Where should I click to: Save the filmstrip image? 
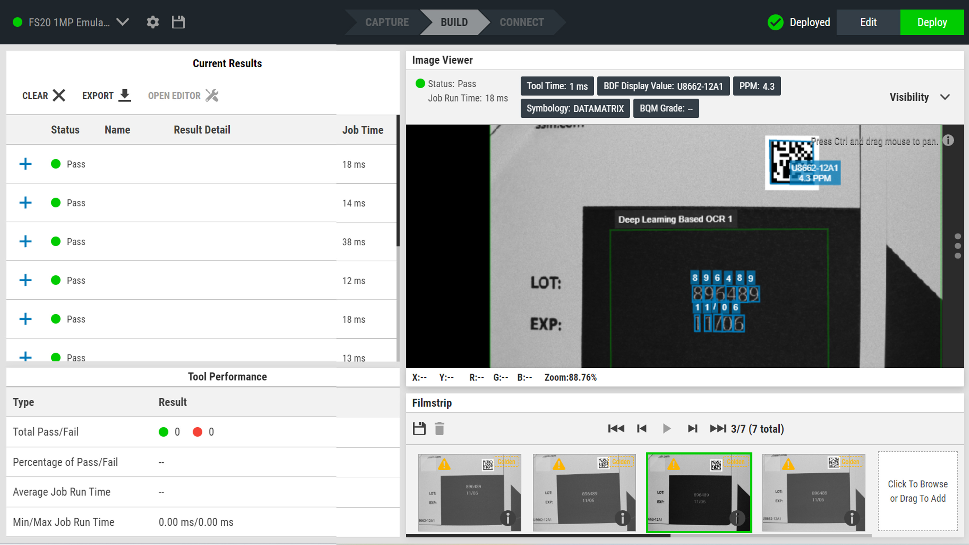419,428
